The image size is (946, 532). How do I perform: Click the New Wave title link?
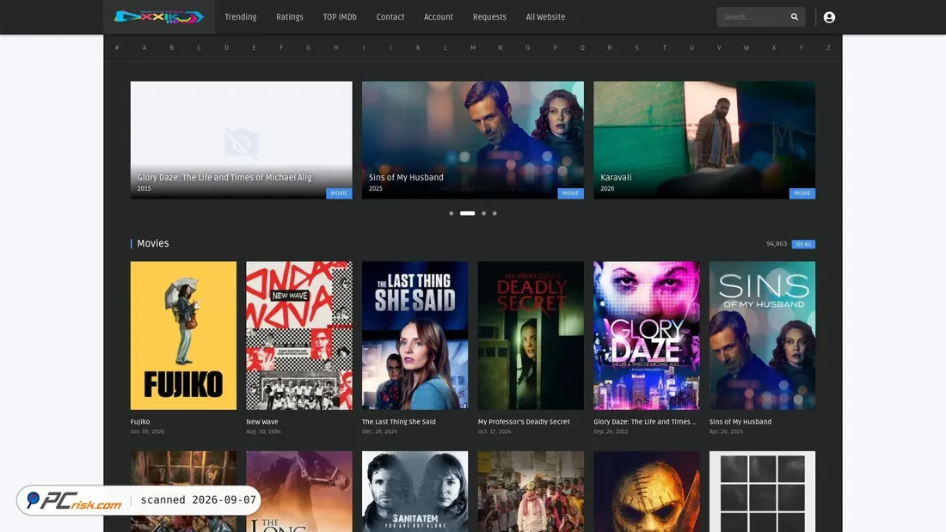tap(261, 422)
